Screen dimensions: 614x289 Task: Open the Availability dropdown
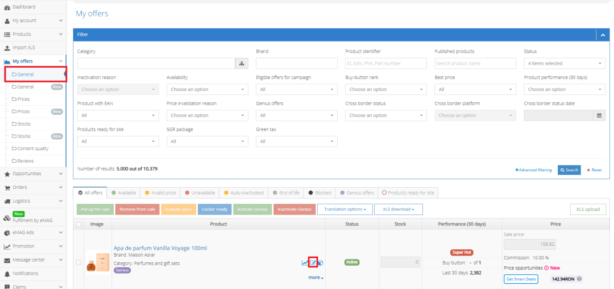point(207,89)
